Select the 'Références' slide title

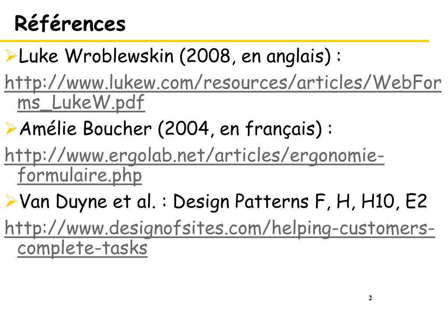pyautogui.click(x=70, y=23)
